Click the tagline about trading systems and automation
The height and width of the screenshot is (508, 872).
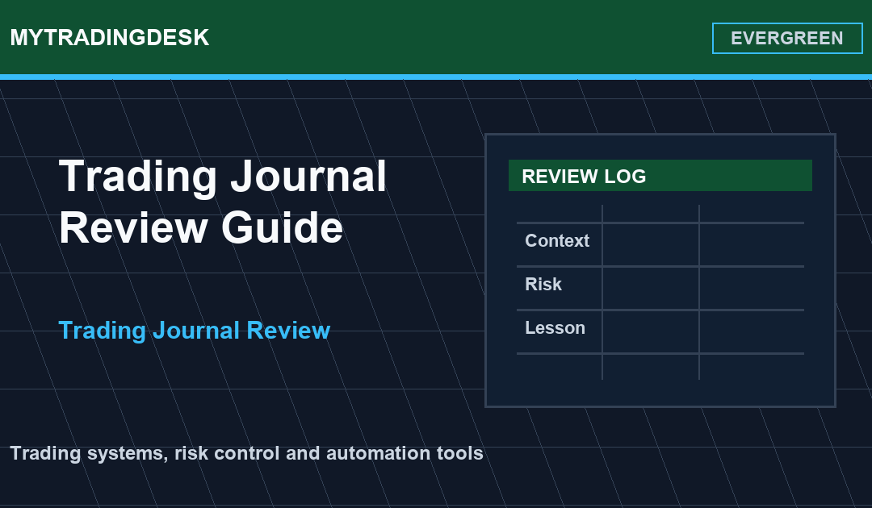[x=246, y=453]
